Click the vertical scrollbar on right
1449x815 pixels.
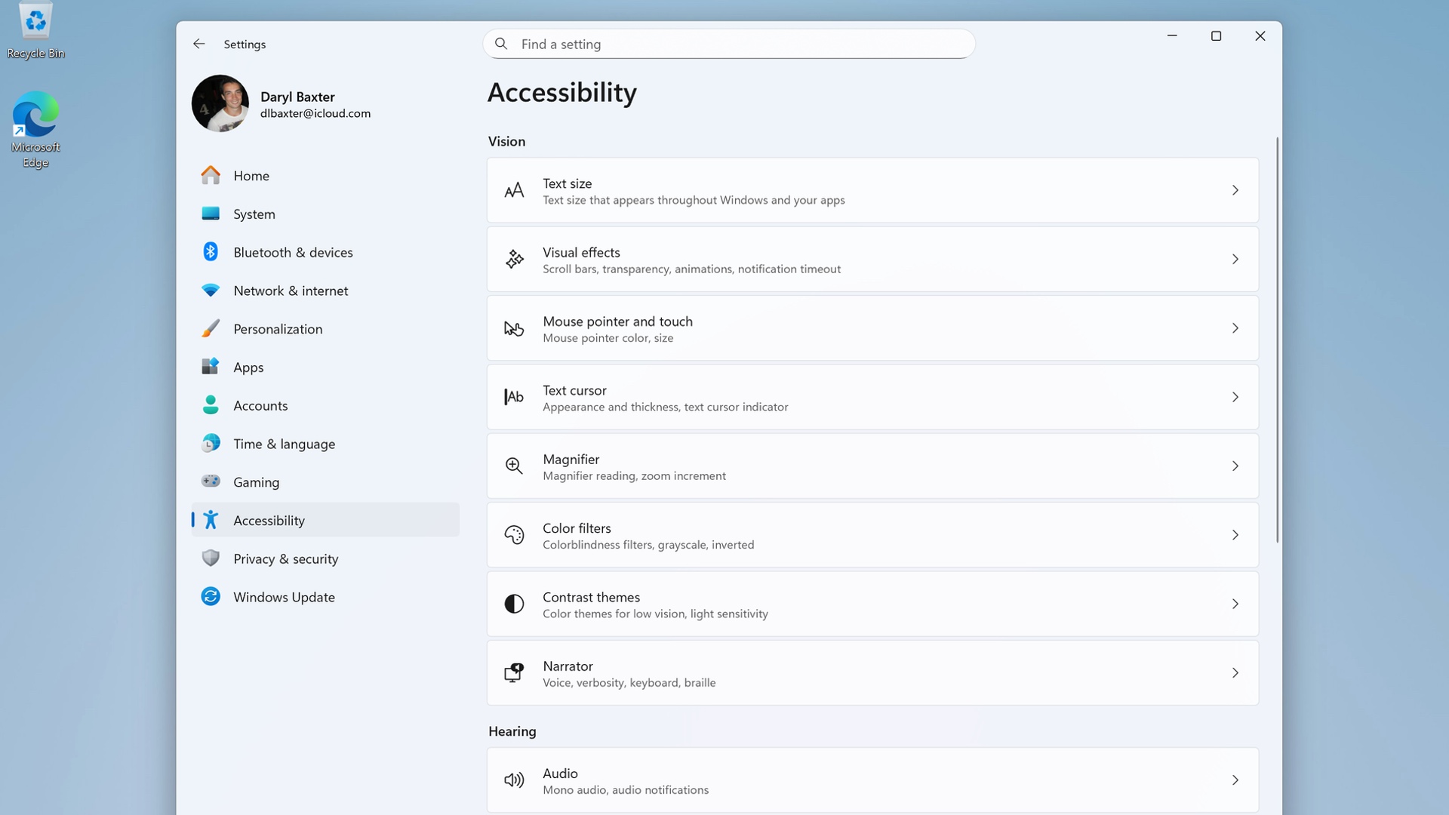[1277, 340]
